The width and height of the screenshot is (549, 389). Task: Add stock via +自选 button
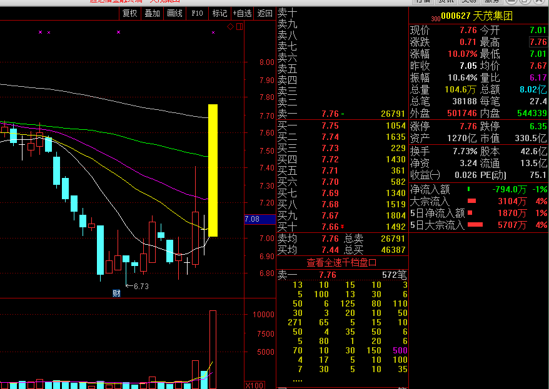point(242,13)
